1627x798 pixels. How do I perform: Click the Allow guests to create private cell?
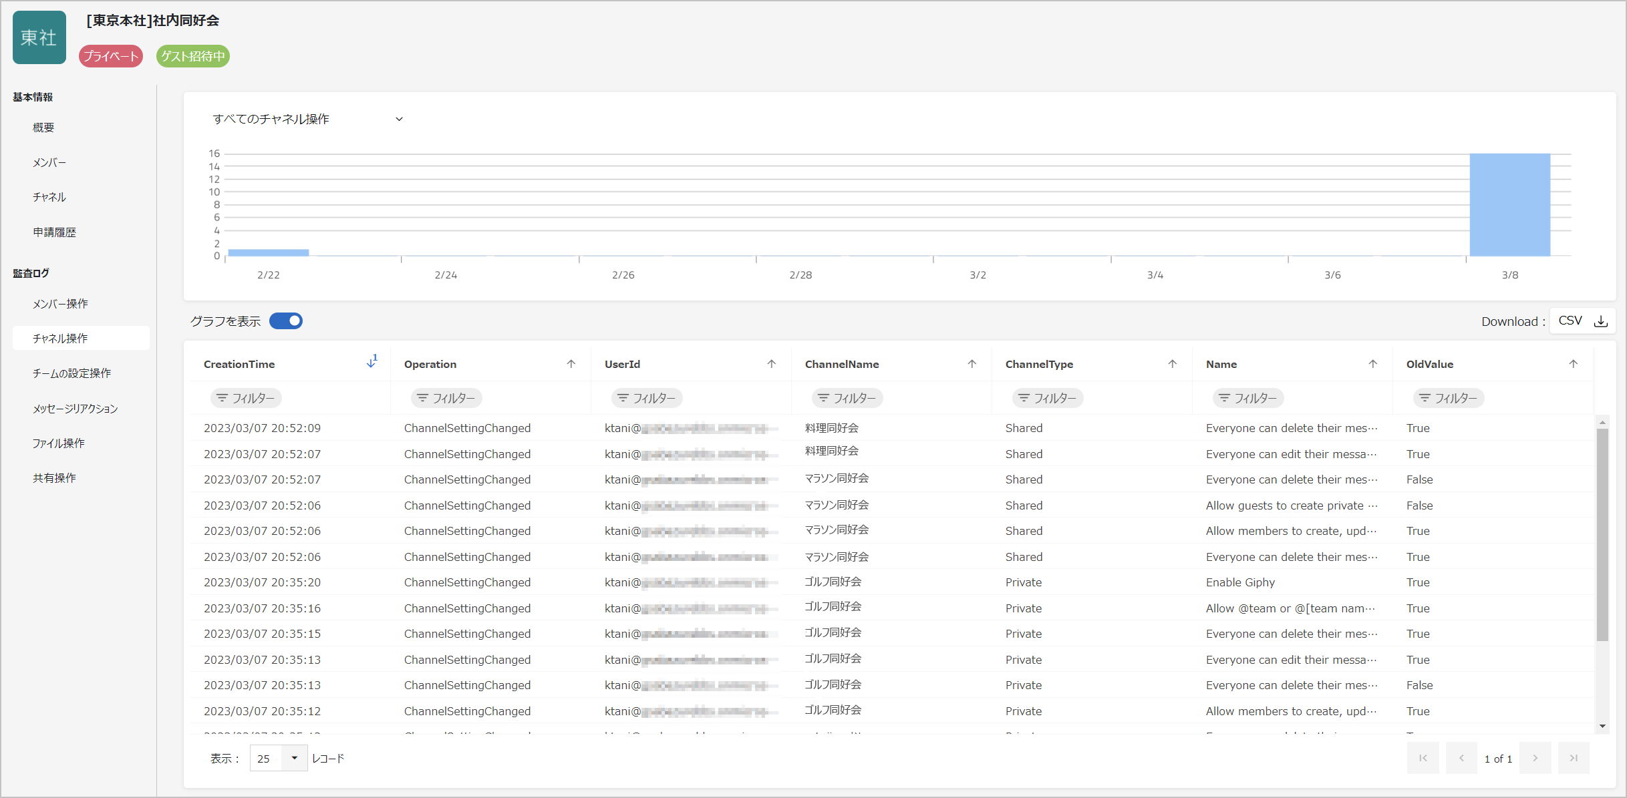point(1292,506)
